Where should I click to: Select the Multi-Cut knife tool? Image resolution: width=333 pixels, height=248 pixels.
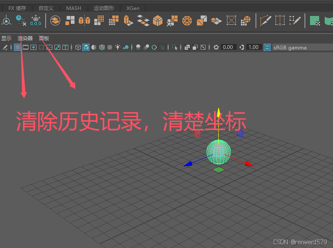point(265,20)
